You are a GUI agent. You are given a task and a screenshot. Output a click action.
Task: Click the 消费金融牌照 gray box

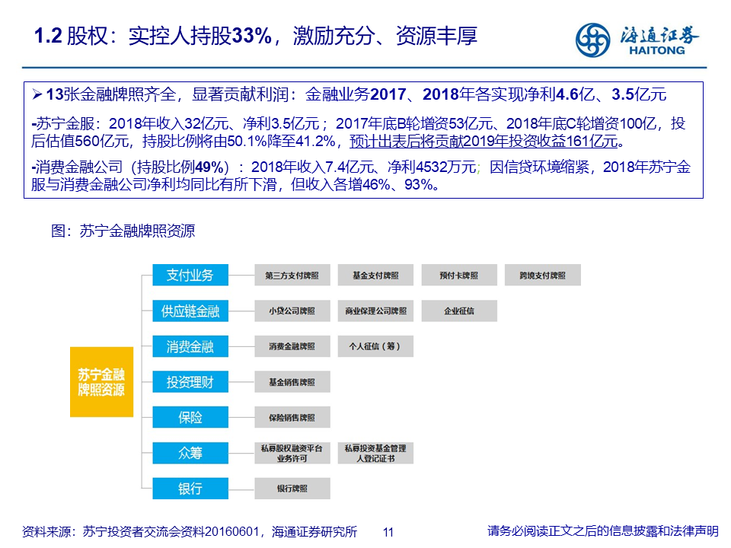pyautogui.click(x=292, y=346)
